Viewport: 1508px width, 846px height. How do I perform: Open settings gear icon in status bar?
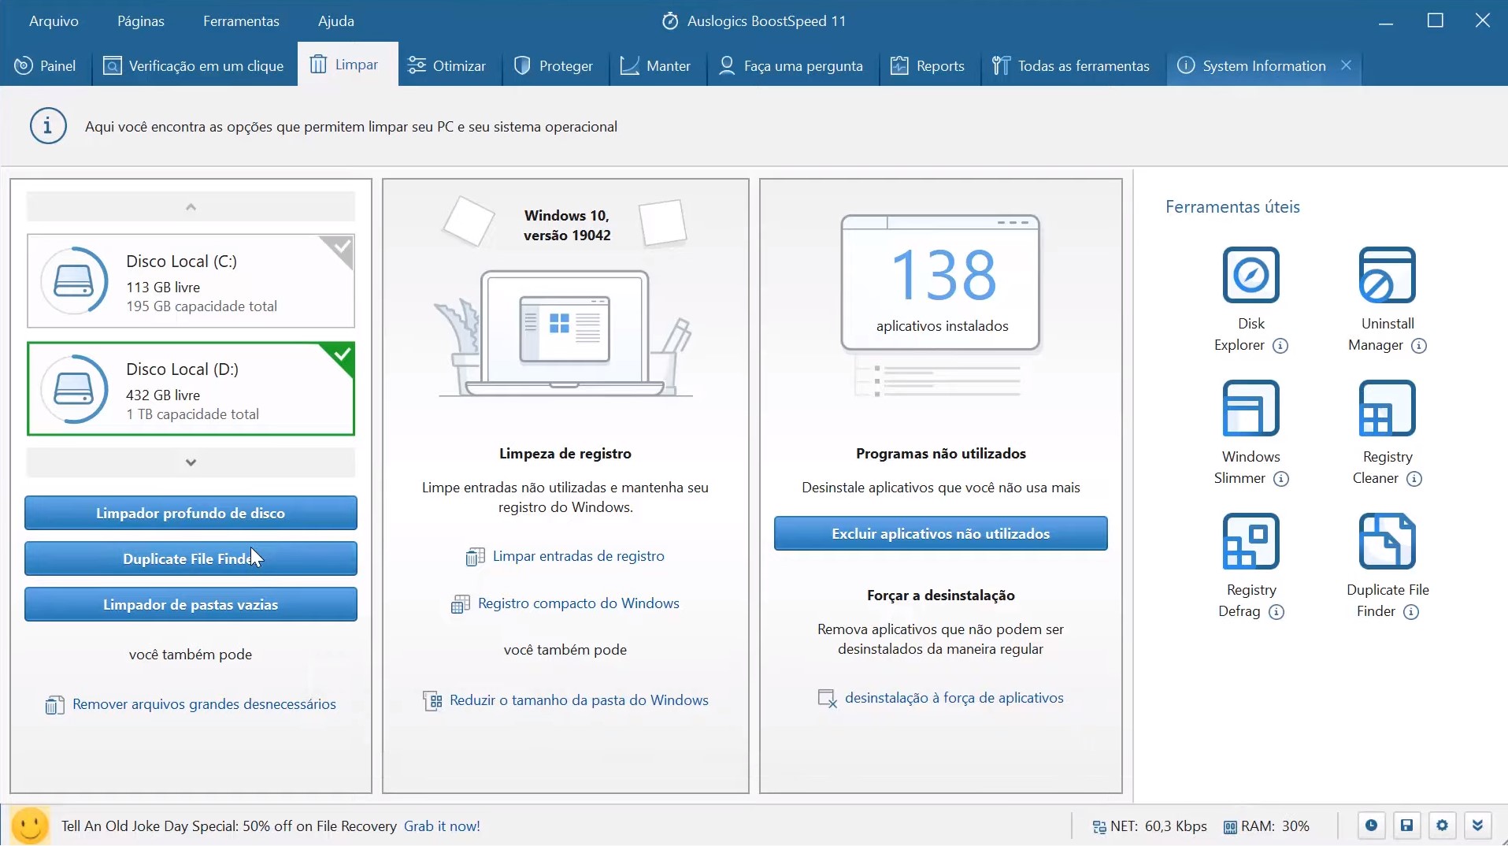[1442, 826]
